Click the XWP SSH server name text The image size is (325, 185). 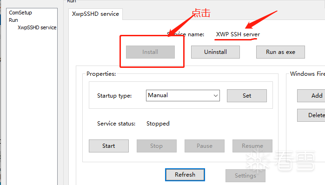tap(238, 34)
